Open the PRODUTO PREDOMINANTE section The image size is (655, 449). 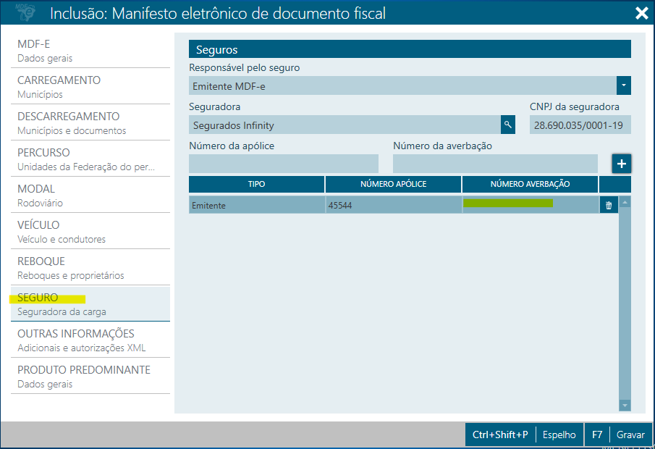click(x=90, y=377)
